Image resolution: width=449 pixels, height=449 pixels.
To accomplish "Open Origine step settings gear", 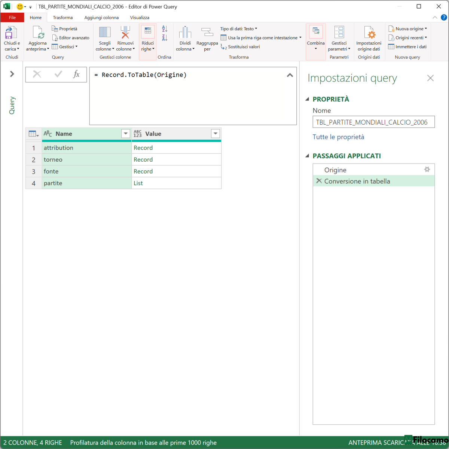I will click(427, 169).
